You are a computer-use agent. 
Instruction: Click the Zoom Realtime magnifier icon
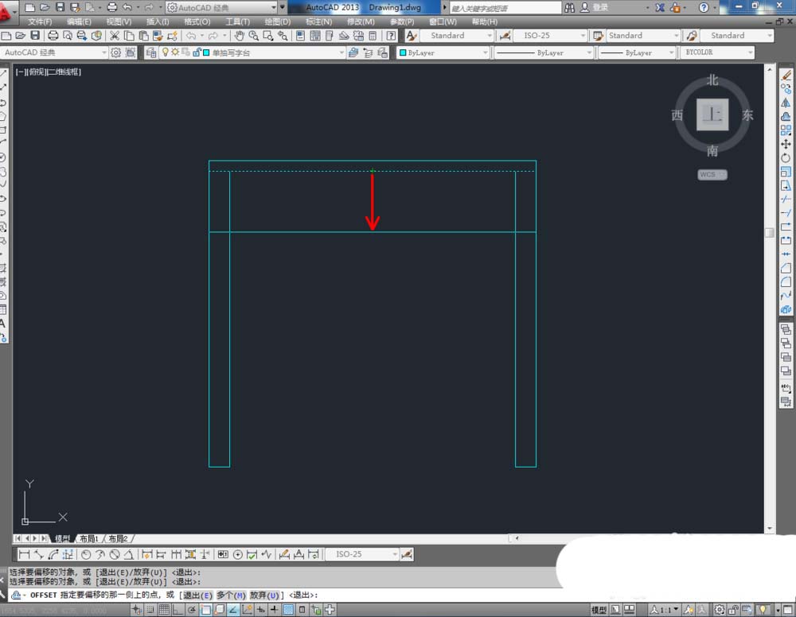[253, 36]
